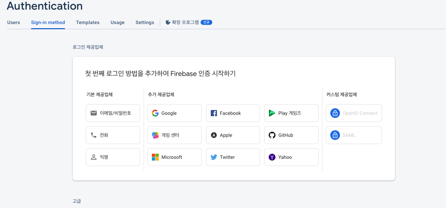Add the Yahoo sign-in provider
Viewport: 446px width, 208px height.
[291, 157]
